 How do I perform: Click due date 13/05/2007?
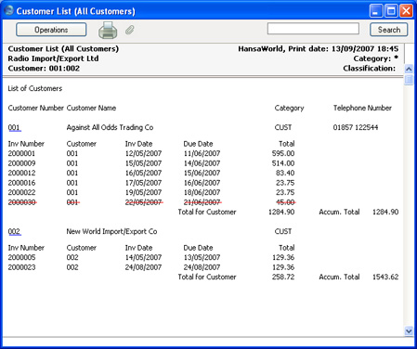202,257
